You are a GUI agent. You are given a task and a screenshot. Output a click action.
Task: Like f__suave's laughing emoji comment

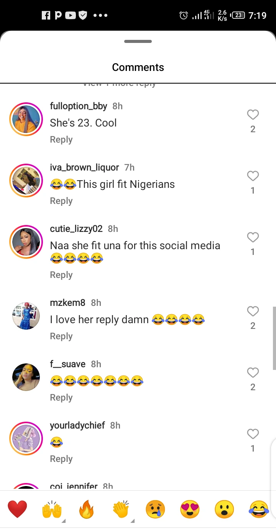tap(253, 373)
